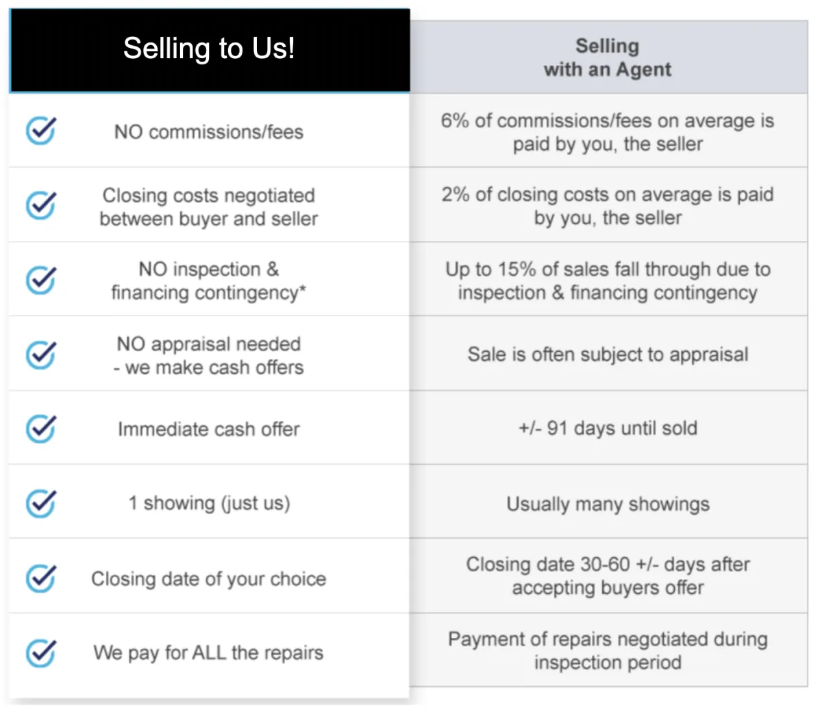Click the Immediate cash offer text
Viewport: 822px width, 722px height.
tap(209, 429)
